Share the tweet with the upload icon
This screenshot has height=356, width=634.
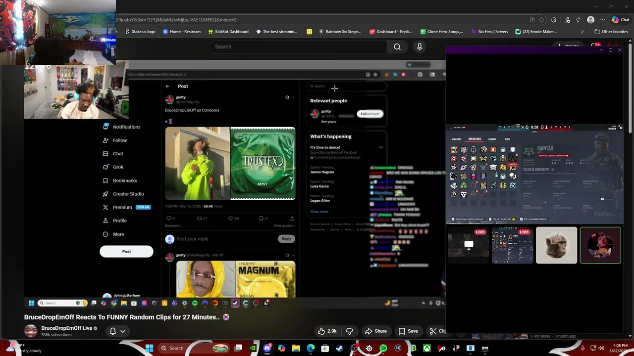(x=292, y=218)
